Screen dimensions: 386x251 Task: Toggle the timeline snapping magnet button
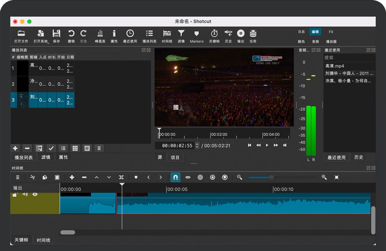point(175,177)
